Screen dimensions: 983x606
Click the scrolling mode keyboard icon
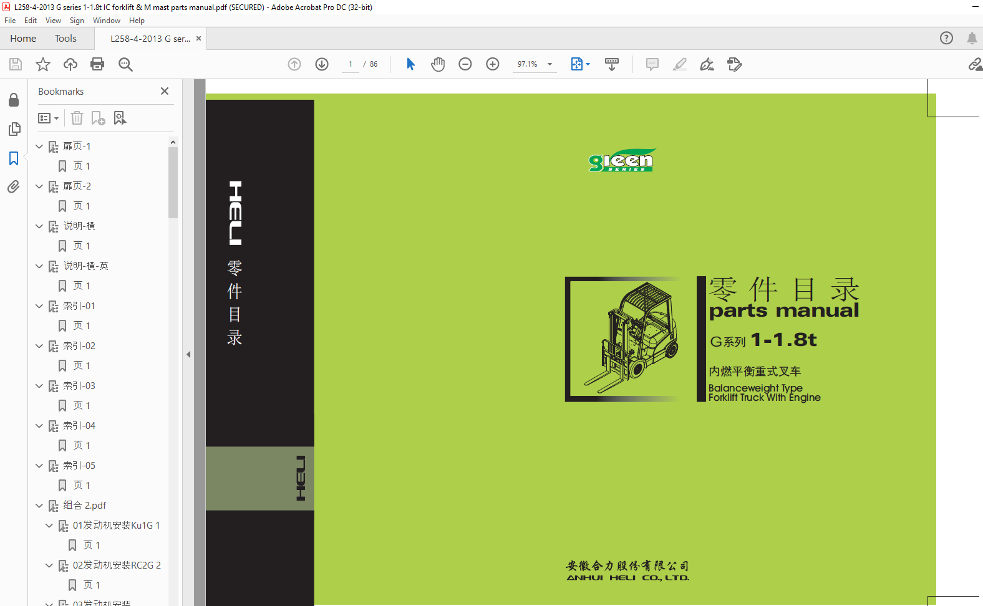(x=612, y=64)
